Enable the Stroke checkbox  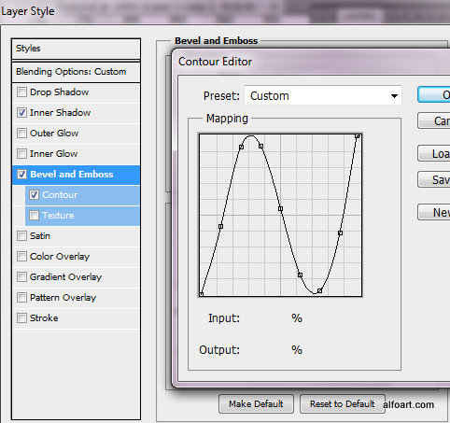(x=21, y=318)
